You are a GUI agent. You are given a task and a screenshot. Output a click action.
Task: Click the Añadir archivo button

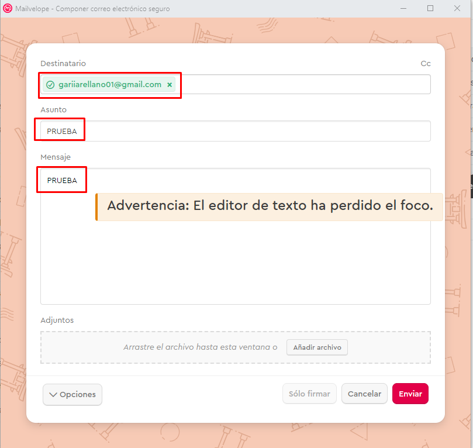[x=317, y=347]
